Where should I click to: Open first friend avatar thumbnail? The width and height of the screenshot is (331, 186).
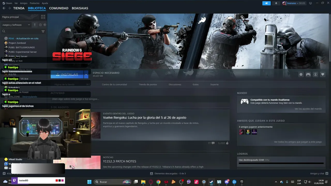242,132
